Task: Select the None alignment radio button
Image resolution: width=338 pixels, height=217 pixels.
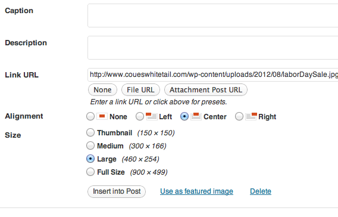Action: tap(90, 116)
